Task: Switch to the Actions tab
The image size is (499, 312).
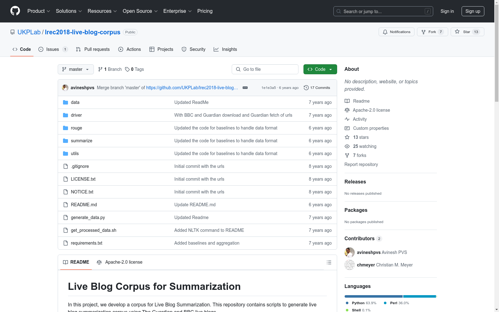Action: click(130, 49)
